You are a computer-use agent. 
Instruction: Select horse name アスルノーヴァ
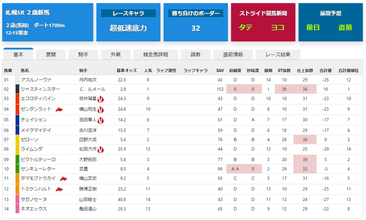pos(36,80)
